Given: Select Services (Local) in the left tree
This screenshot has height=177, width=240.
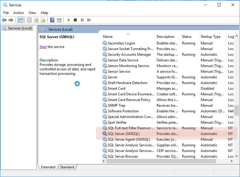Looking at the screenshot, I should click(20, 28).
